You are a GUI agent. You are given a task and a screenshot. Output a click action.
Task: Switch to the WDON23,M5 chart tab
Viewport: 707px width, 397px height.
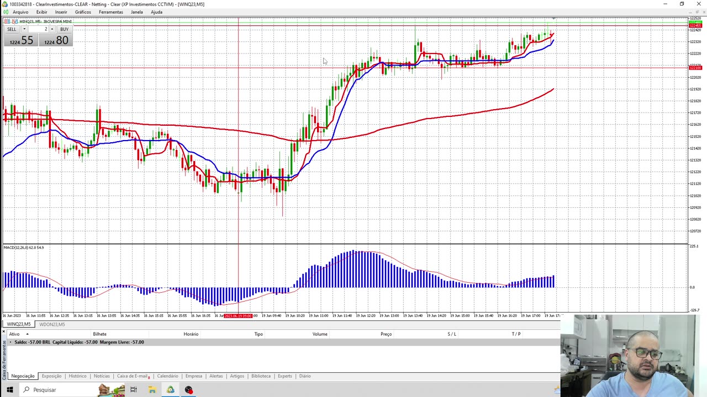(x=52, y=324)
